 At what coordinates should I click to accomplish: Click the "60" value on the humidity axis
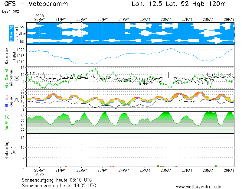tap(22, 120)
